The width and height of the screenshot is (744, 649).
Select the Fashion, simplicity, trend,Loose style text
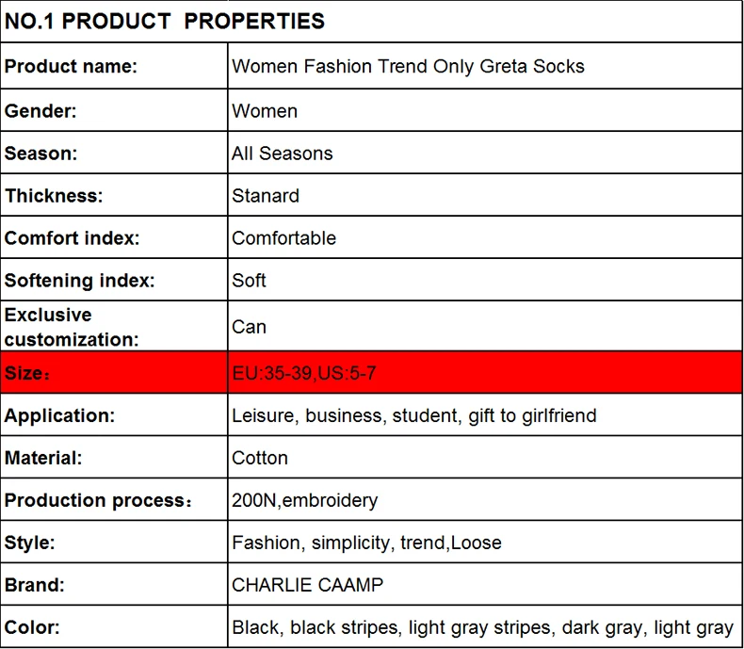tap(366, 543)
